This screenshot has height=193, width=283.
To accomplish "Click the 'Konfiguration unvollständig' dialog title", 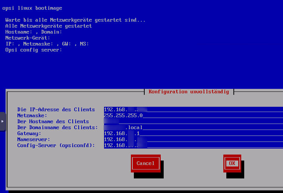I will tap(189, 91).
